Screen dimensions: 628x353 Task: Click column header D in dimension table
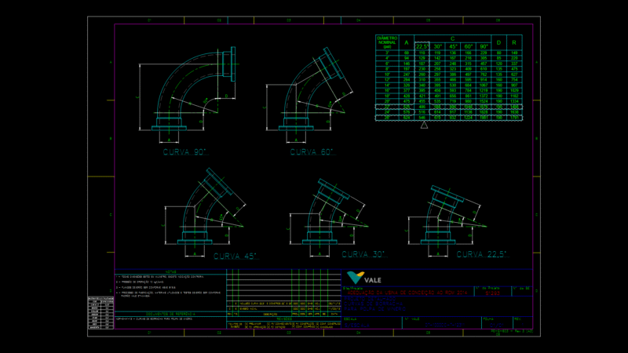(498, 42)
